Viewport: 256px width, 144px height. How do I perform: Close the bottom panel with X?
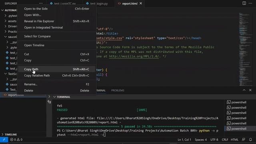pos(250,90)
